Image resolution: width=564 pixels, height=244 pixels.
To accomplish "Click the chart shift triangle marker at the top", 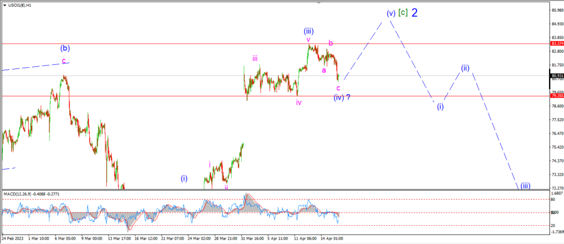I will (318, 2).
